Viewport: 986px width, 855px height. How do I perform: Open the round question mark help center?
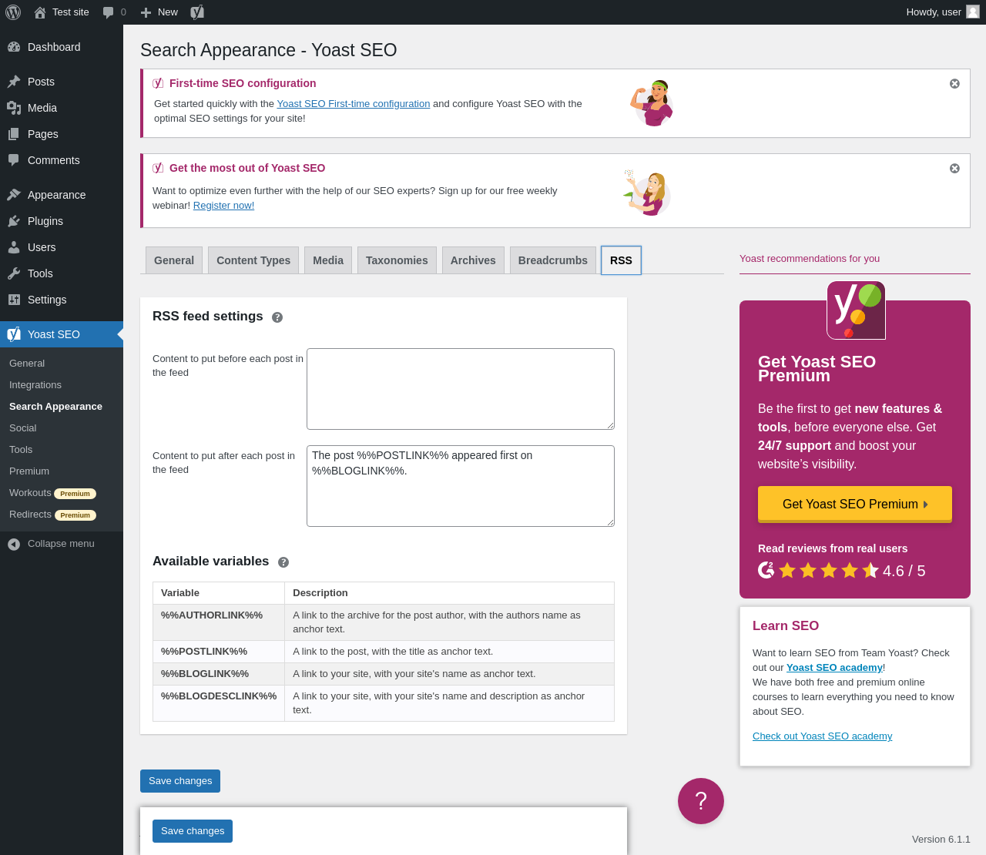[x=701, y=801]
